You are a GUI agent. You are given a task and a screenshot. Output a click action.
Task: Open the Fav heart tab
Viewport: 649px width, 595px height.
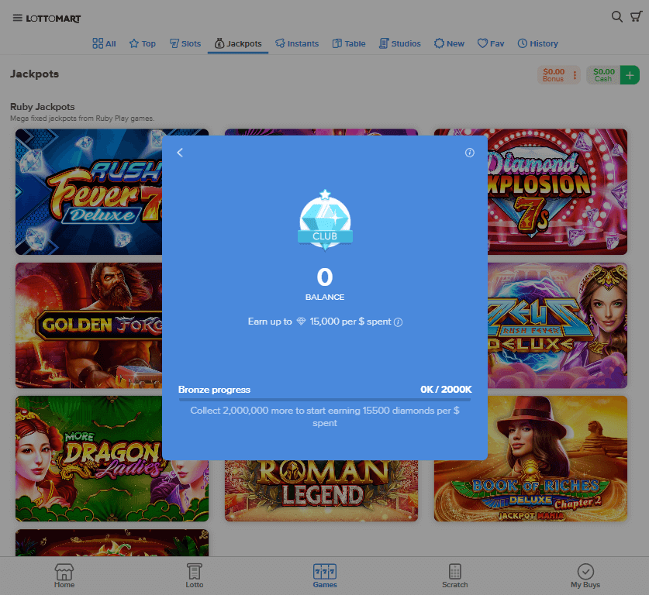click(x=491, y=43)
